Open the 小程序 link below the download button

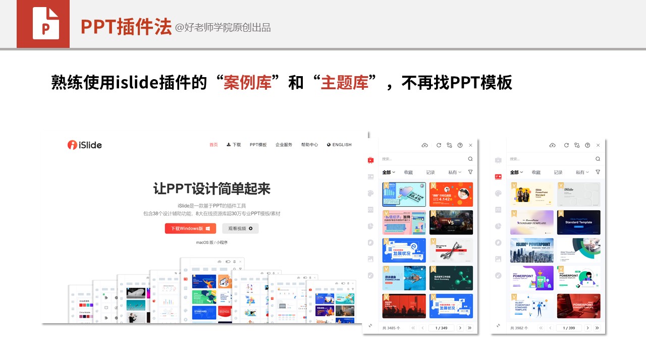tap(222, 243)
